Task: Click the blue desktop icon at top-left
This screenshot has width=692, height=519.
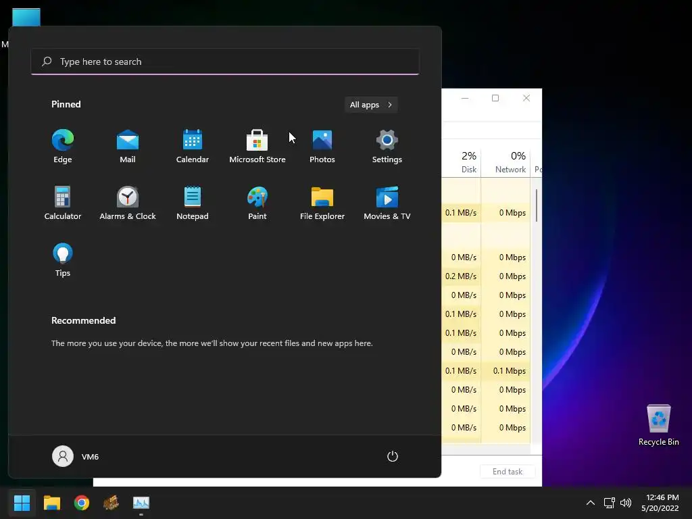Action: click(26, 18)
